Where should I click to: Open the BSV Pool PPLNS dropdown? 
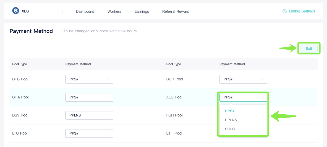point(89,115)
